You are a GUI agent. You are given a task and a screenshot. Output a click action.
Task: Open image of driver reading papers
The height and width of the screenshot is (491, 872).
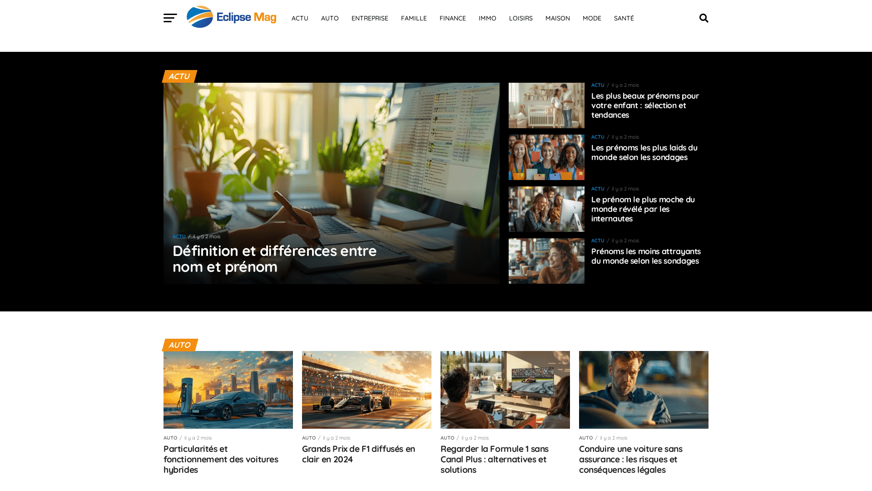[x=644, y=390]
